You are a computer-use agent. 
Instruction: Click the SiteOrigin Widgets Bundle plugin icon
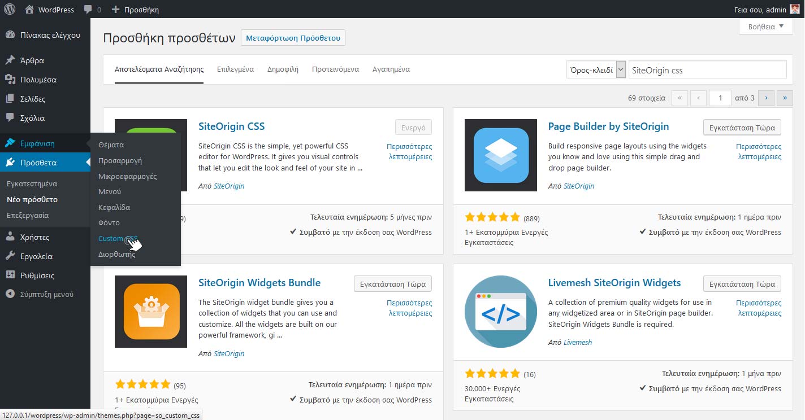(x=151, y=312)
